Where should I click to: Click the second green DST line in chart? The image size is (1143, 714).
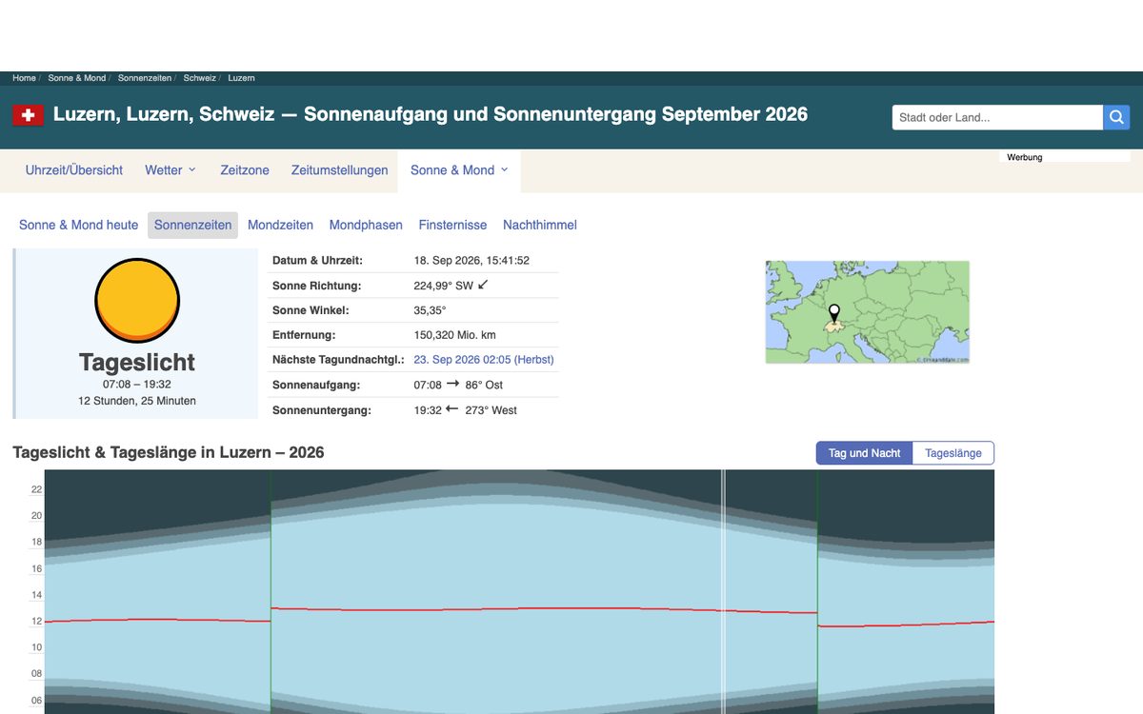(817, 590)
